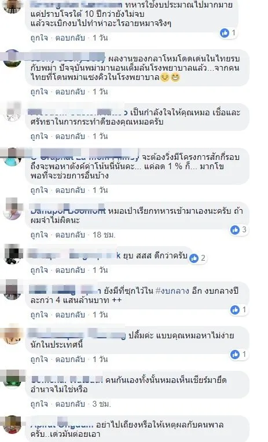268x442 pixels.
Task: Click the like reaction icon on the ยุบ สสส comment
Action: (193, 258)
